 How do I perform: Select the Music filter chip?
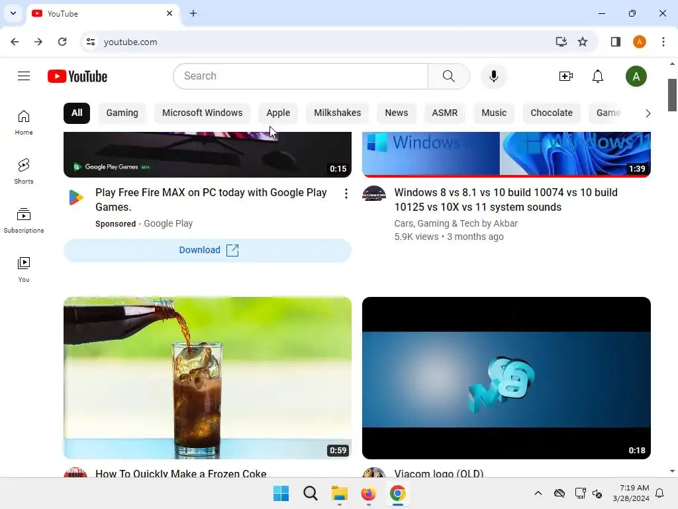coord(494,113)
